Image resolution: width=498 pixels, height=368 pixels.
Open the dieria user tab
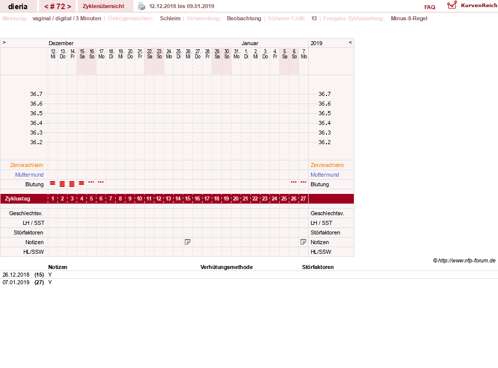tap(18, 7)
